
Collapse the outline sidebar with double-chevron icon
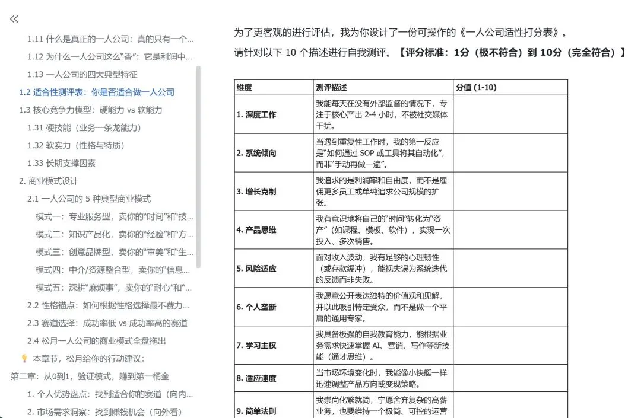(14, 19)
